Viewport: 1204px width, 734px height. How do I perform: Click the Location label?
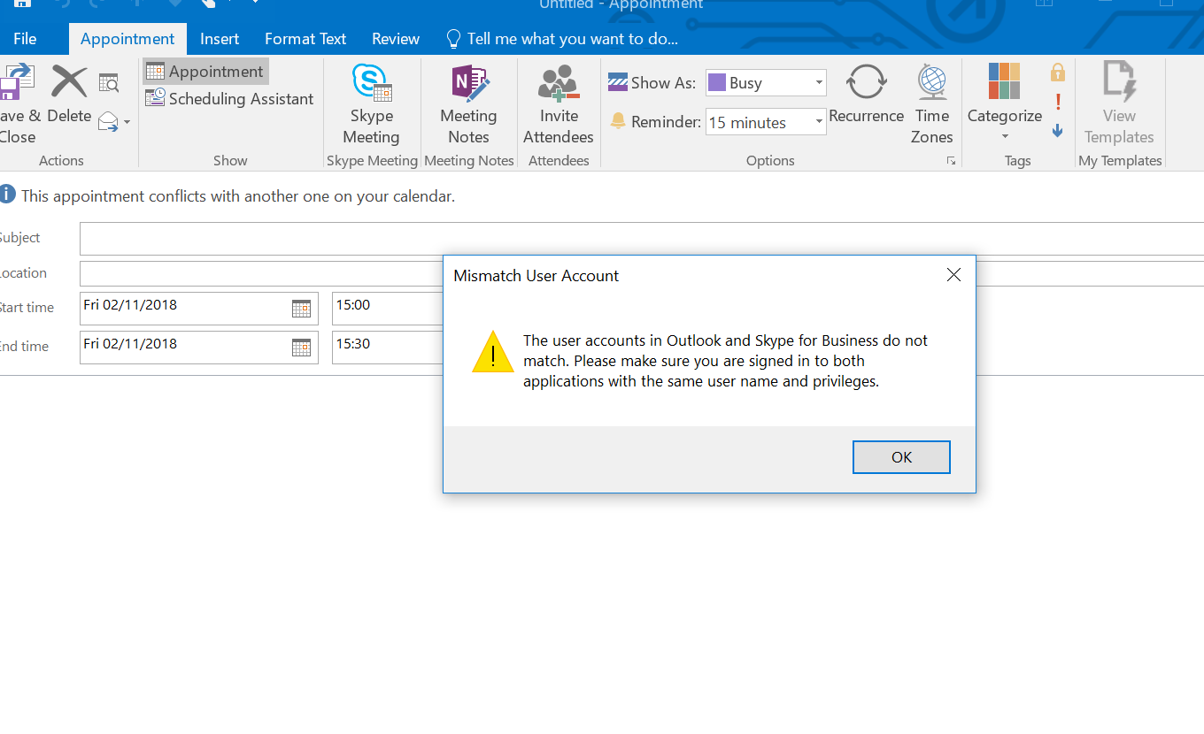pos(23,273)
